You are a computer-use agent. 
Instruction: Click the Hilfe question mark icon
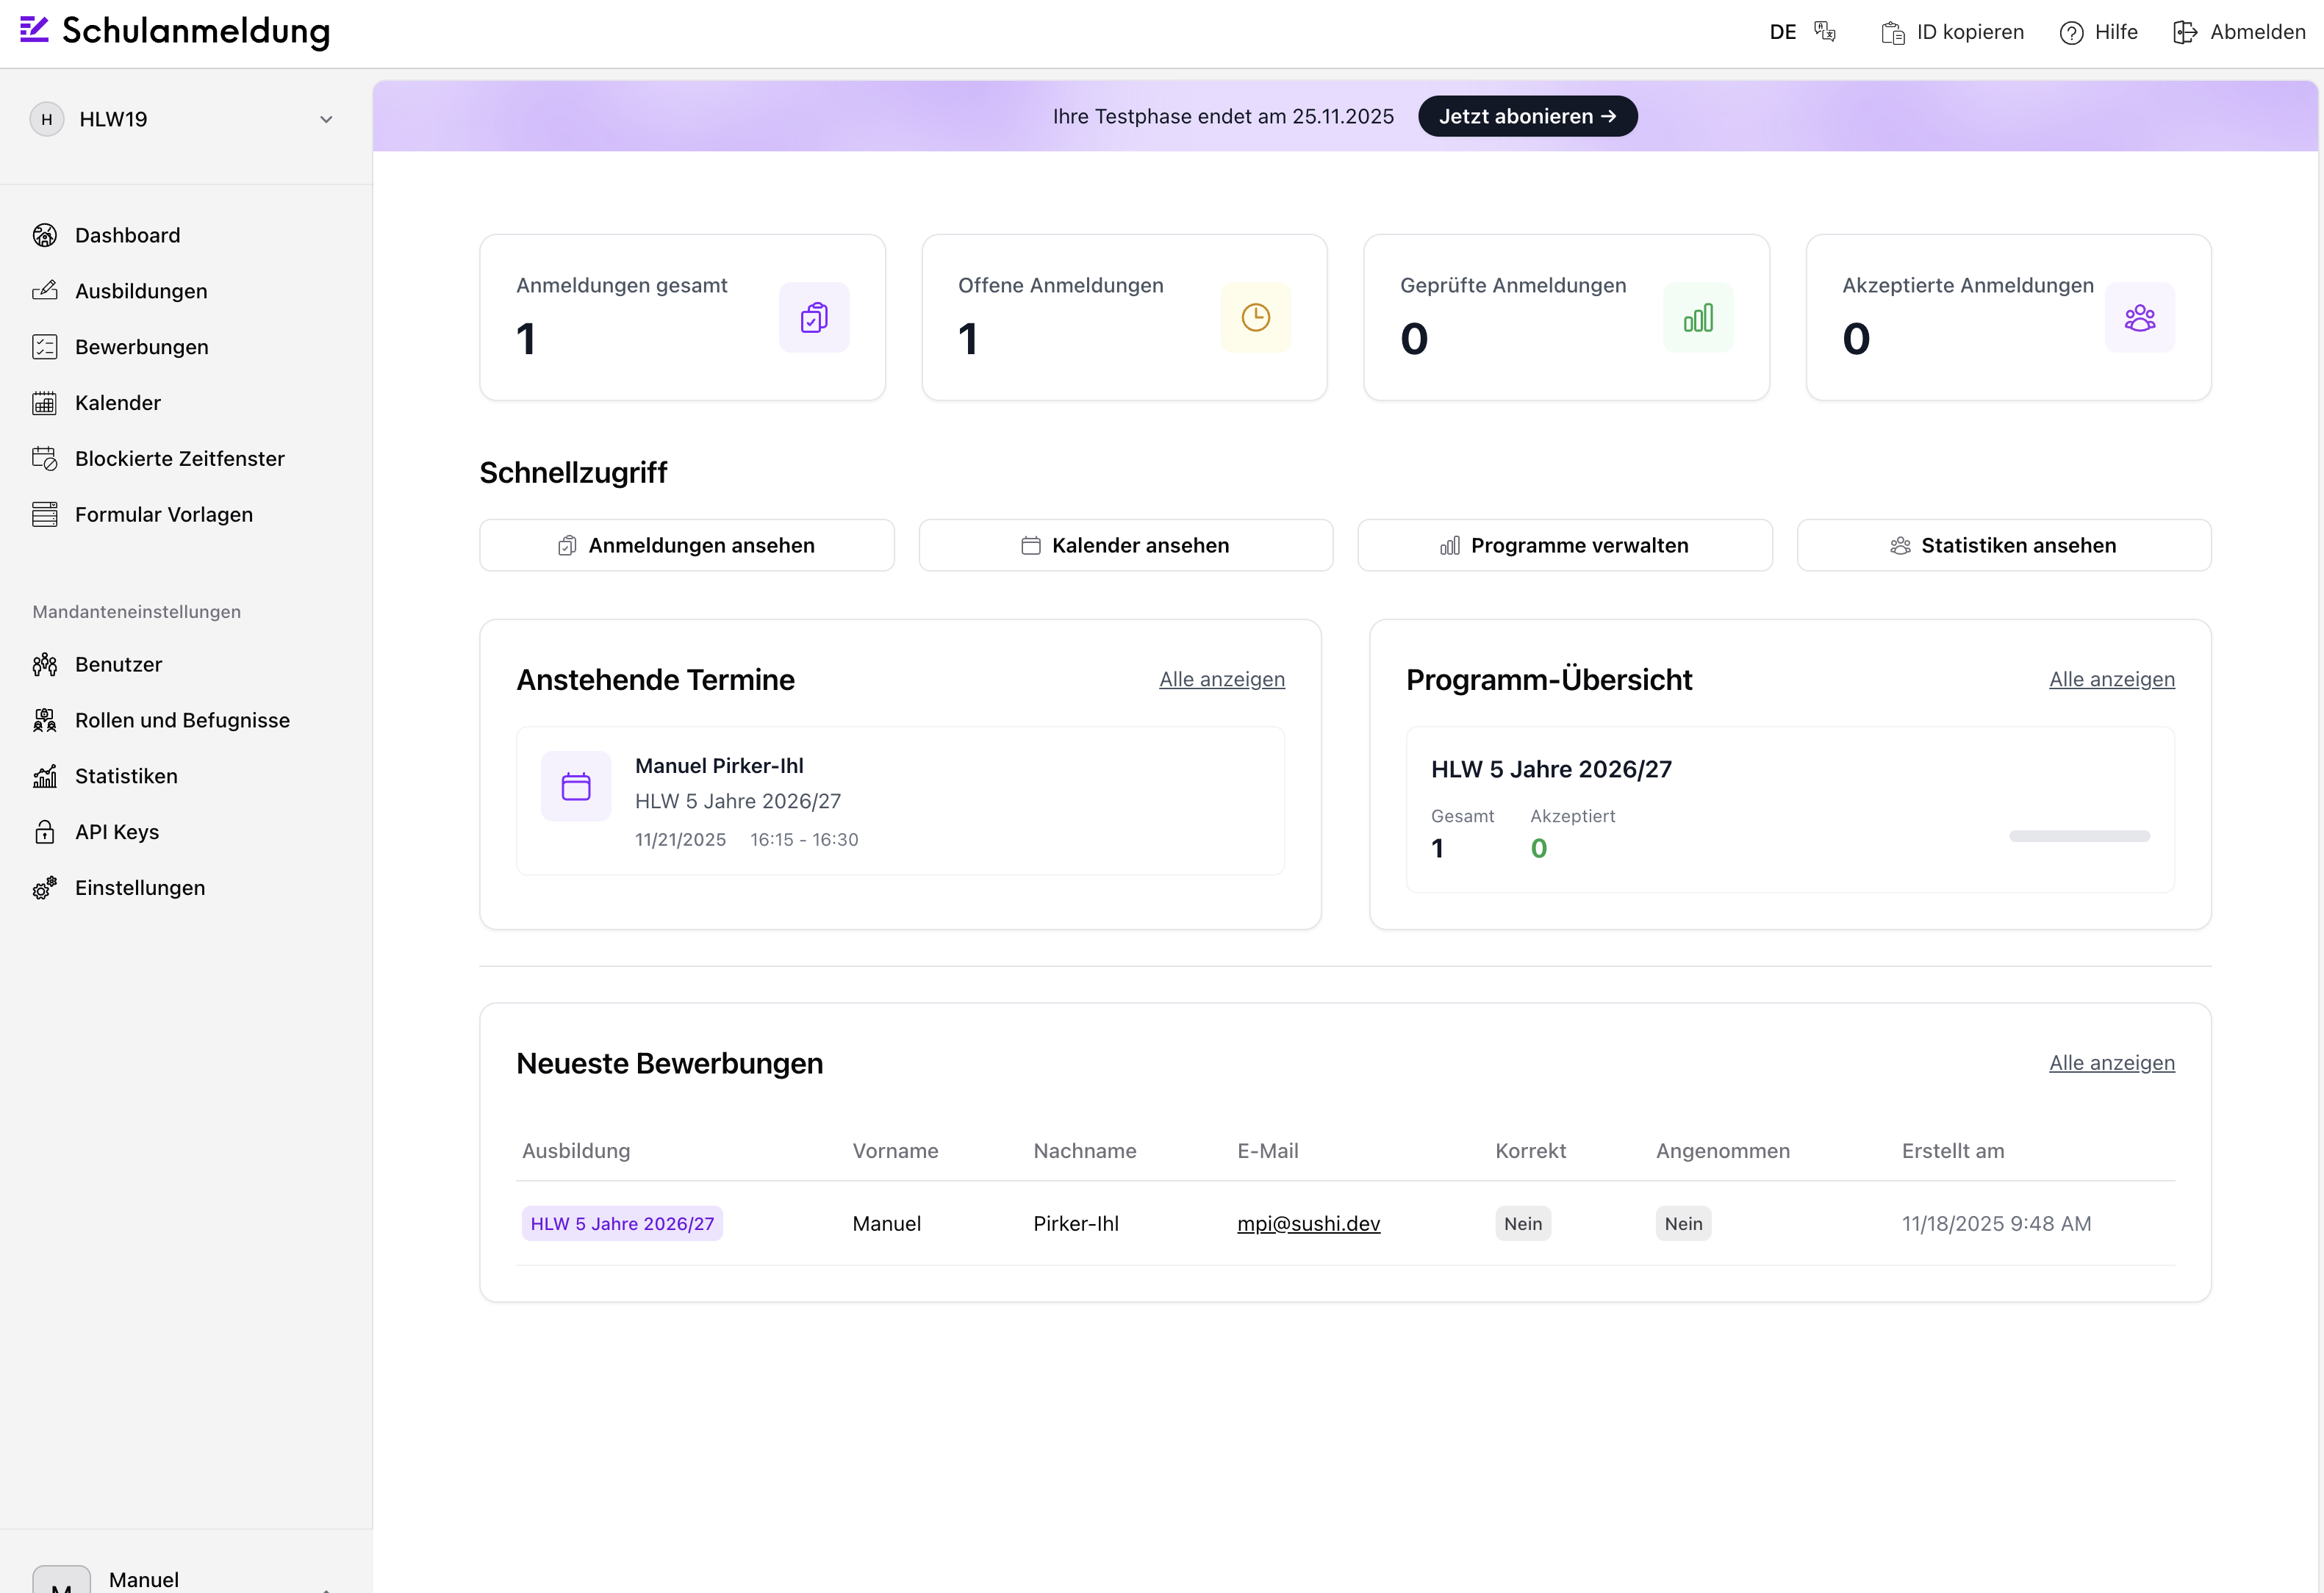pos(2071,33)
